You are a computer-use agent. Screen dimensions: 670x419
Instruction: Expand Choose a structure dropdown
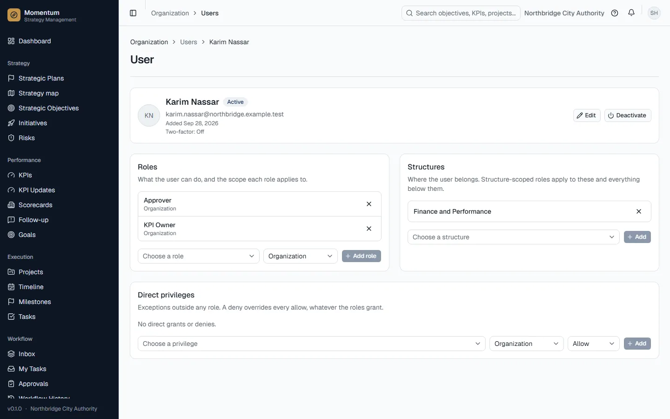tap(514, 237)
